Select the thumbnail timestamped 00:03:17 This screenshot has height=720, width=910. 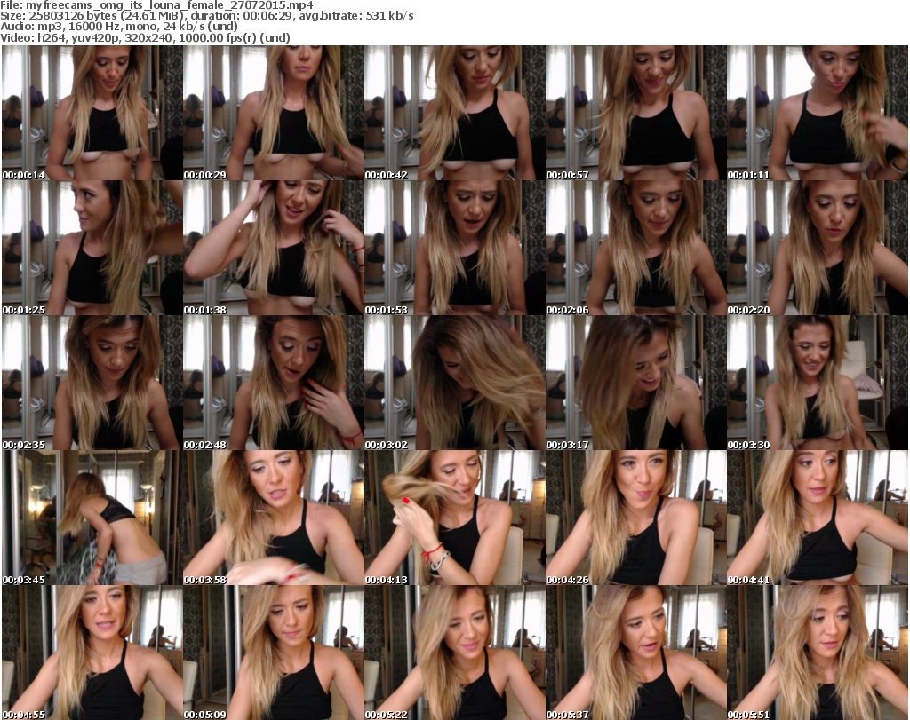coord(636,383)
